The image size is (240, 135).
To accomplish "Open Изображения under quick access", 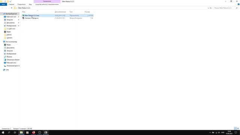I will (x=11, y=26).
